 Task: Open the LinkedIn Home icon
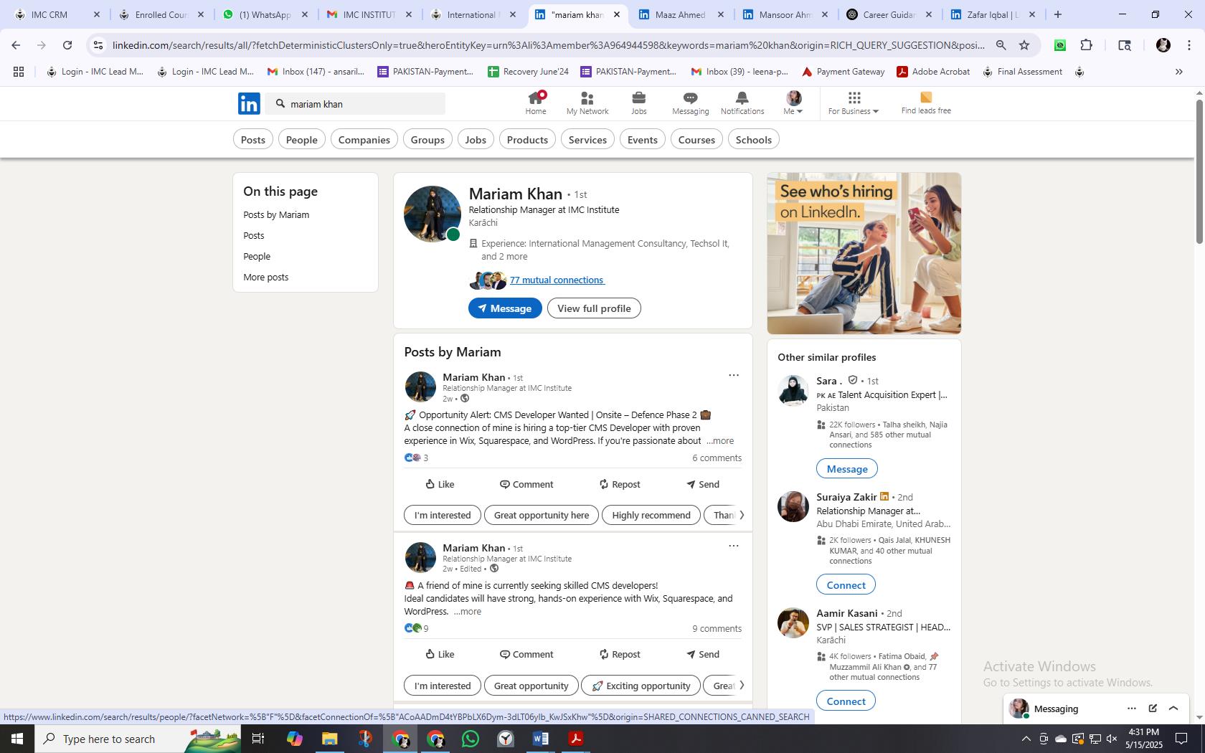pyautogui.click(x=535, y=103)
